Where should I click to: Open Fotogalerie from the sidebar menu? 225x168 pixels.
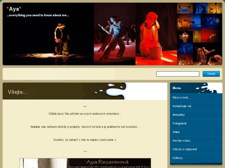click(x=196, y=123)
